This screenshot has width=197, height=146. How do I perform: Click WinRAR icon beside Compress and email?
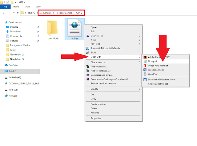click(x=88, y=75)
